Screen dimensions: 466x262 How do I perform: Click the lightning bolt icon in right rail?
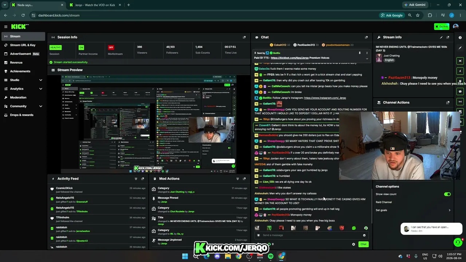coord(460,71)
